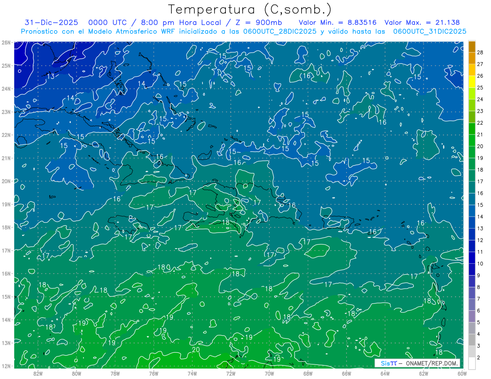Click the longitude label "68W"
The width and height of the screenshot is (491, 379).
coord(308,373)
